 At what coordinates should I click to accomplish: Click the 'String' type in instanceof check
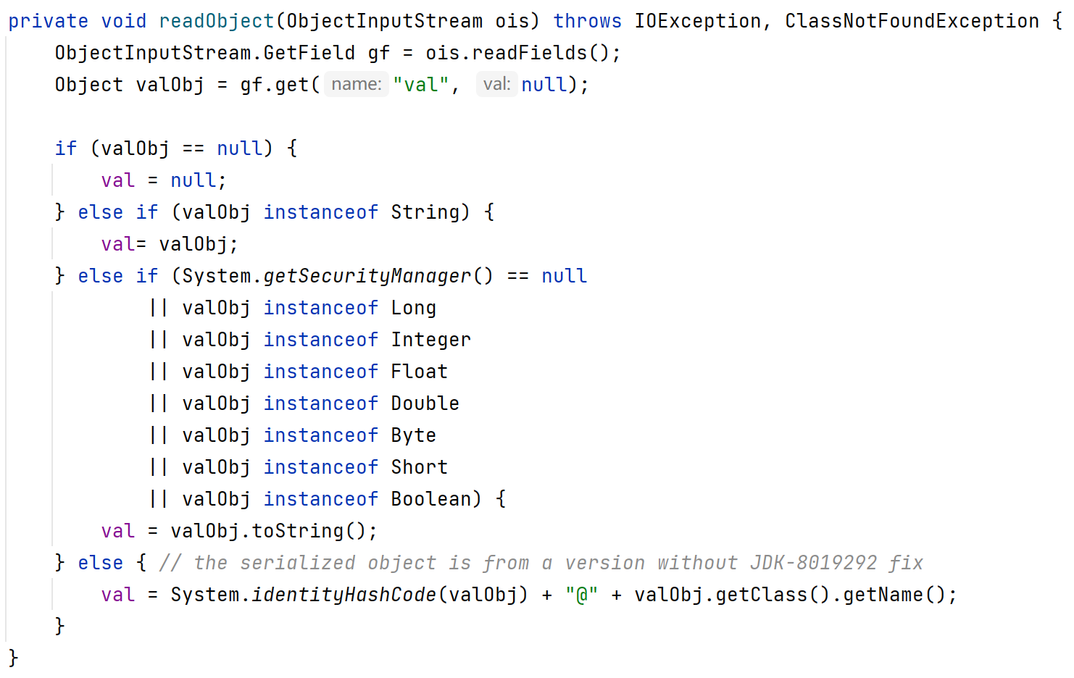[425, 212]
